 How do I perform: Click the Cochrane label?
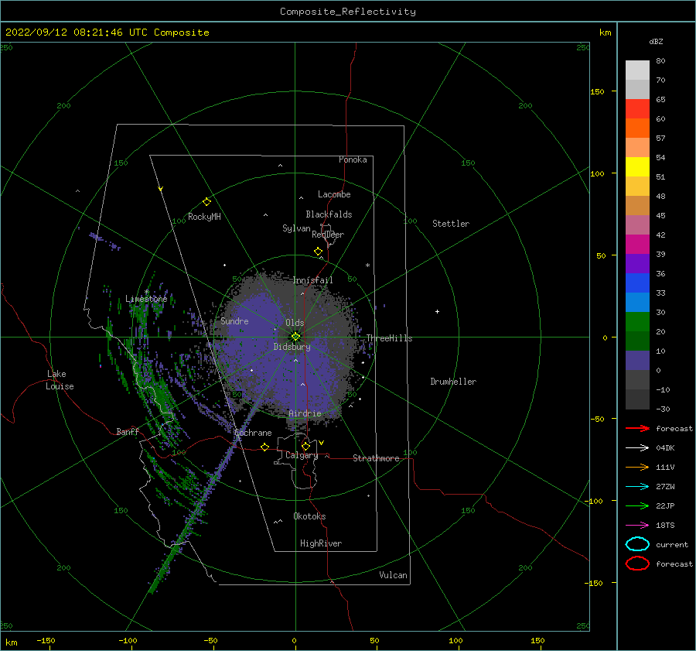(x=253, y=433)
